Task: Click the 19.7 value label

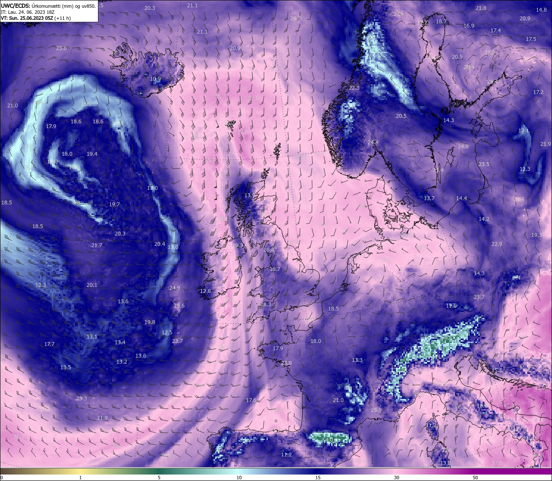Action: 114,204
